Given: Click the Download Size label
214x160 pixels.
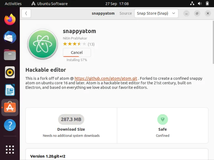Looking at the screenshot, I should (x=71, y=129).
